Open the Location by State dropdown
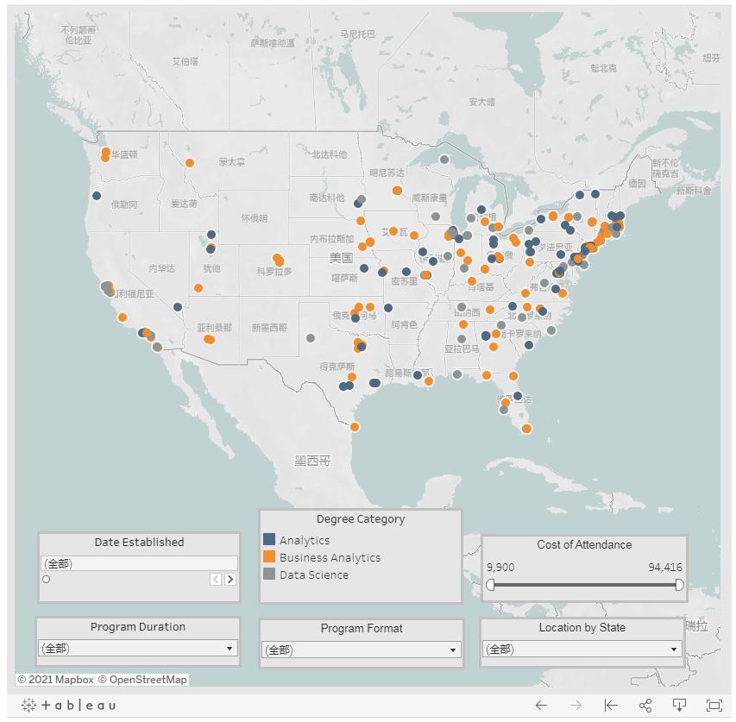This screenshot has width=736, height=722. coord(582,650)
